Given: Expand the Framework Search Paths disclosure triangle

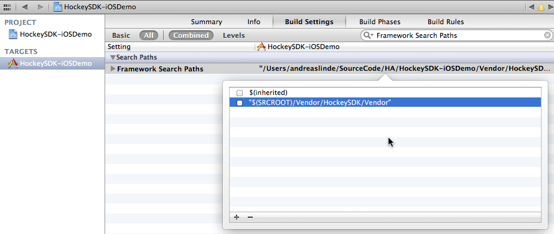Looking at the screenshot, I should (113, 69).
